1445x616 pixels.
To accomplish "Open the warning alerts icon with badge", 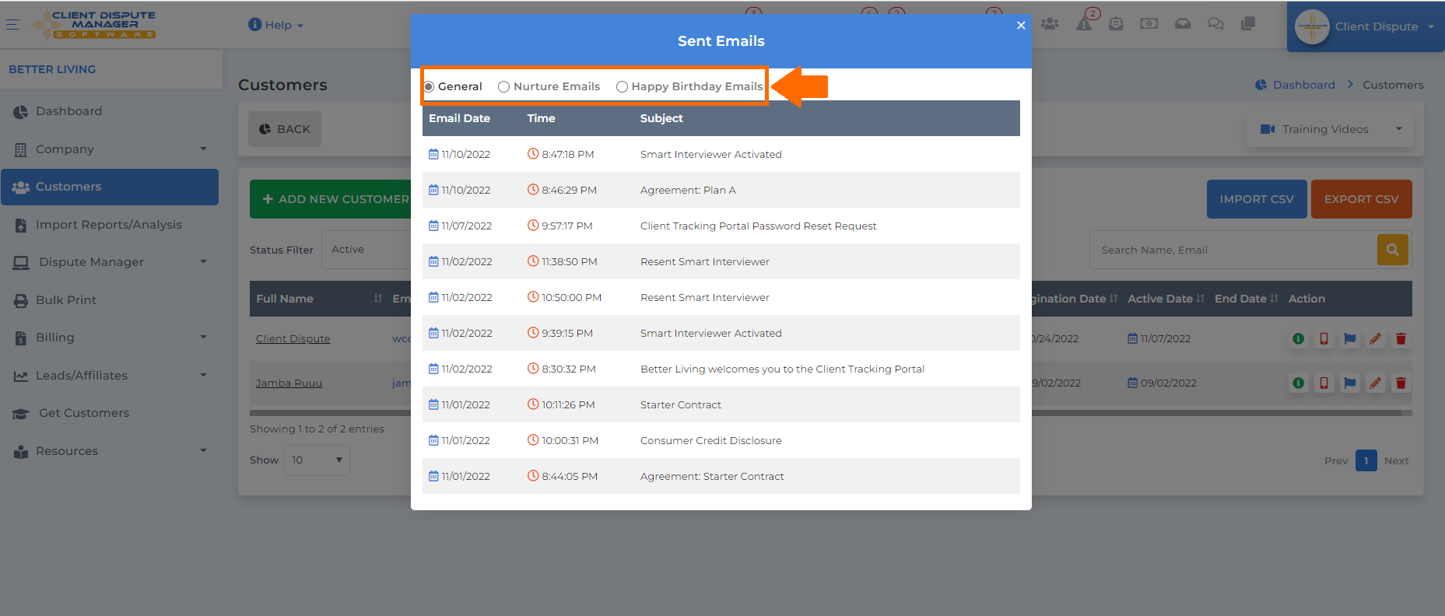I will coord(1084,24).
